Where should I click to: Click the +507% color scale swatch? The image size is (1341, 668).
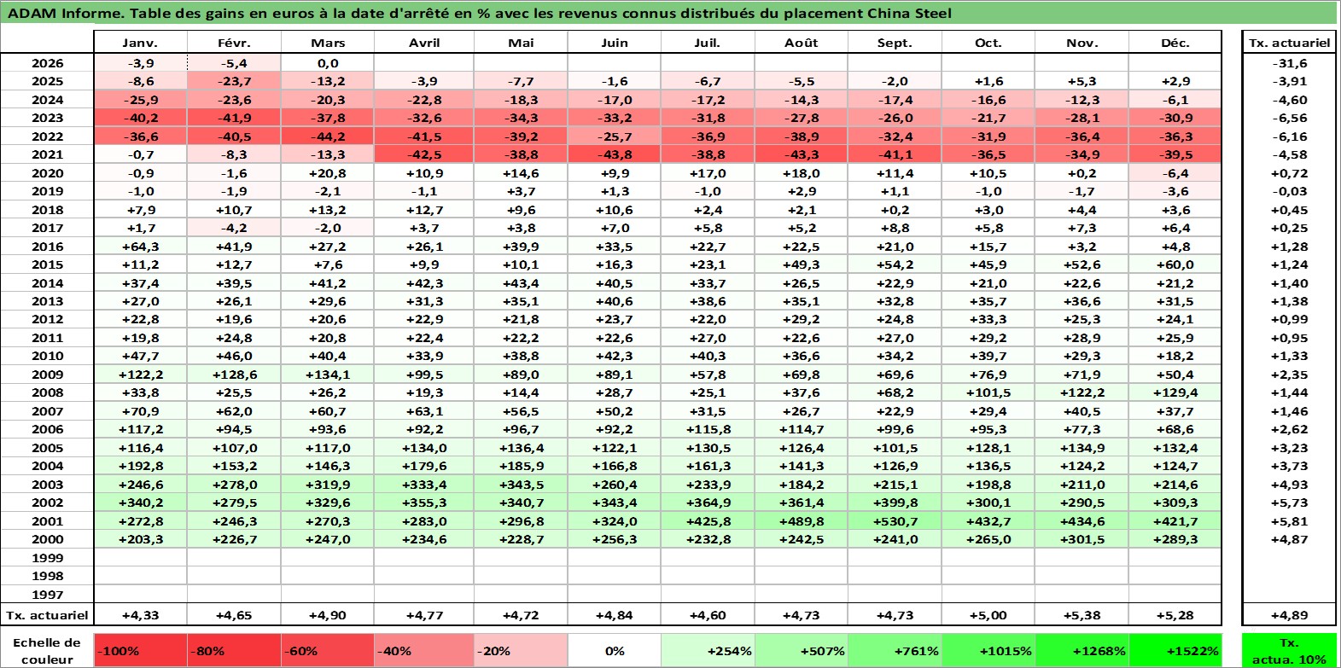tap(802, 651)
